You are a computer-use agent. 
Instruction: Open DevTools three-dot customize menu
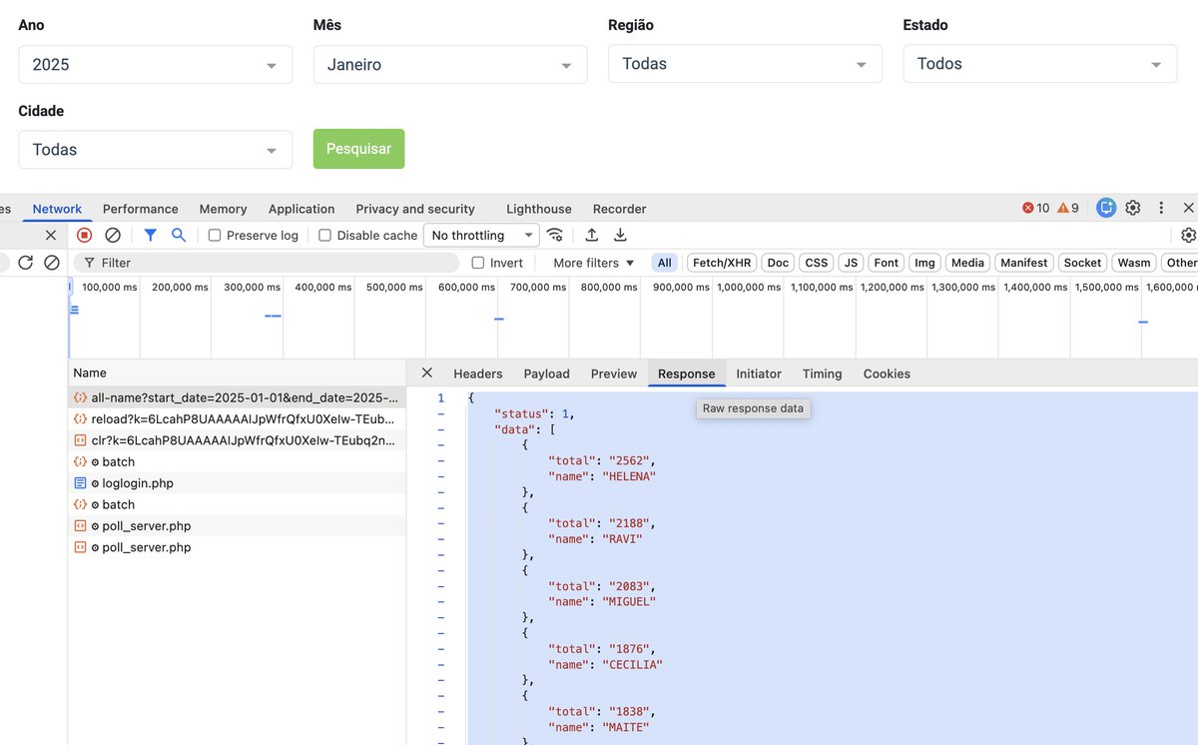1161,208
